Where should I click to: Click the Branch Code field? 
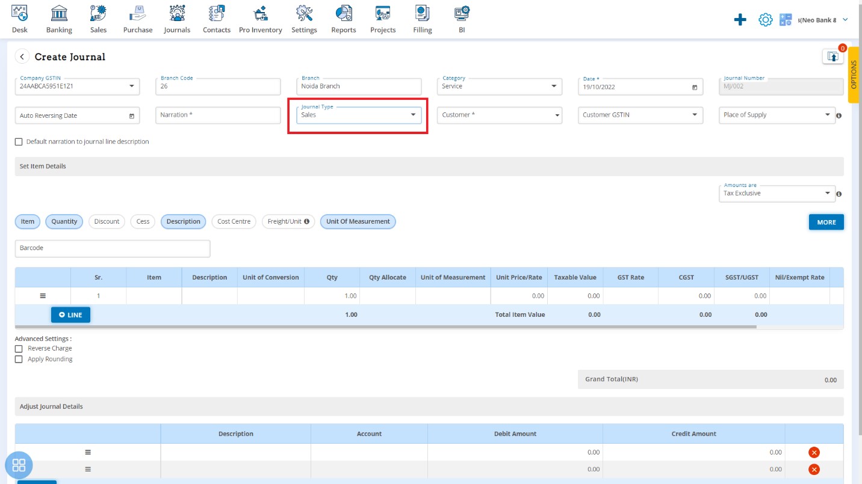218,87
